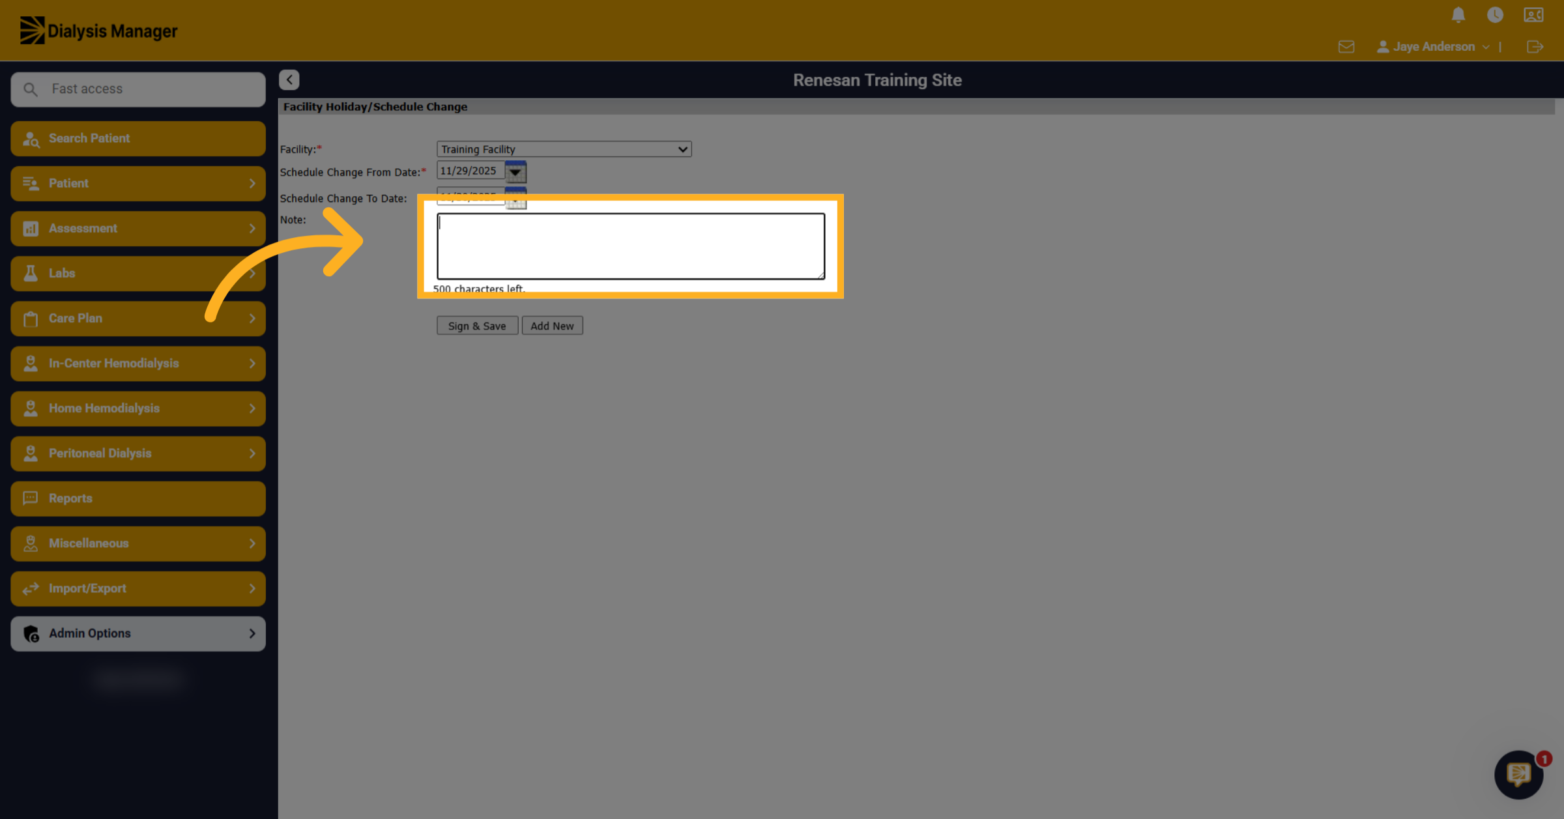The height and width of the screenshot is (819, 1564).
Task: Click the Assessment chart icon
Action: pyautogui.click(x=31, y=228)
